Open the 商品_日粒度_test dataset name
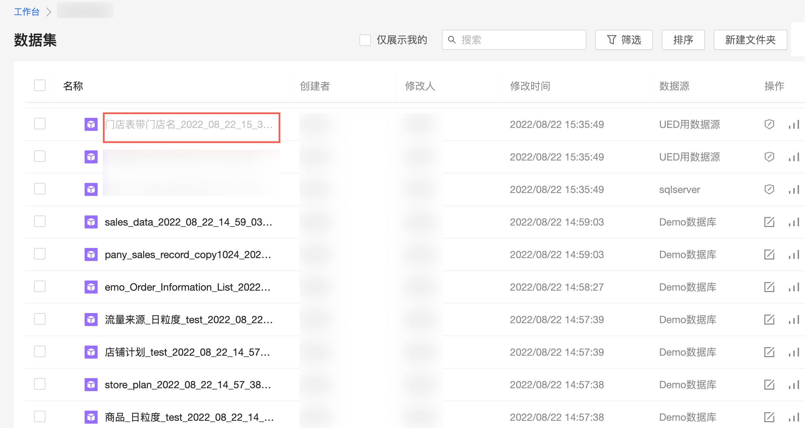Viewport: 807px width, 428px height. (189, 417)
